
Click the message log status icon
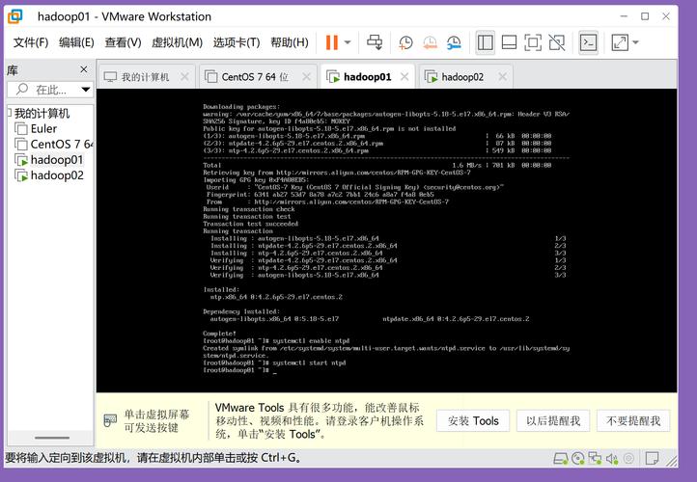652,458
